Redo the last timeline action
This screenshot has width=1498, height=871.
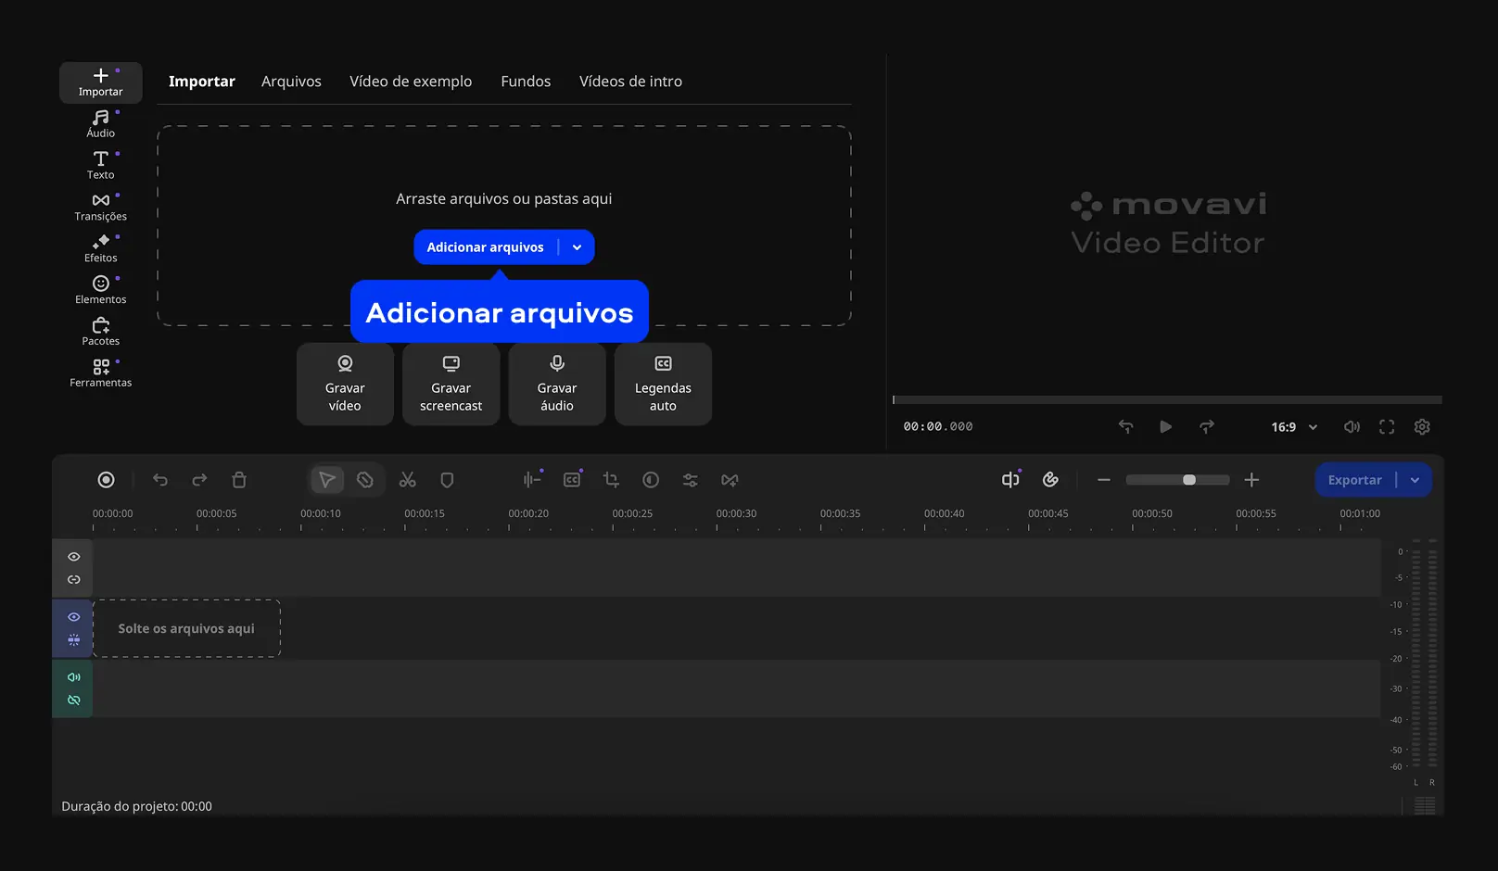[199, 480]
